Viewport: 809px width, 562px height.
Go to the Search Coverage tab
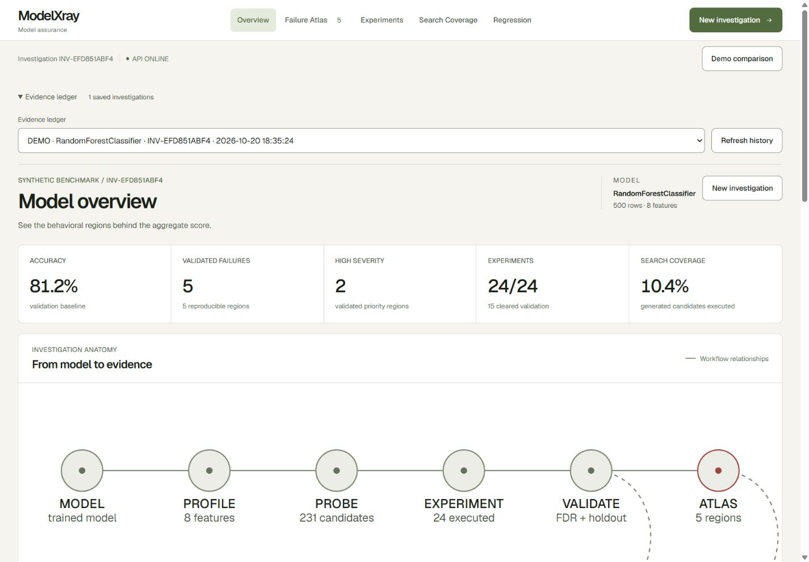coord(448,20)
